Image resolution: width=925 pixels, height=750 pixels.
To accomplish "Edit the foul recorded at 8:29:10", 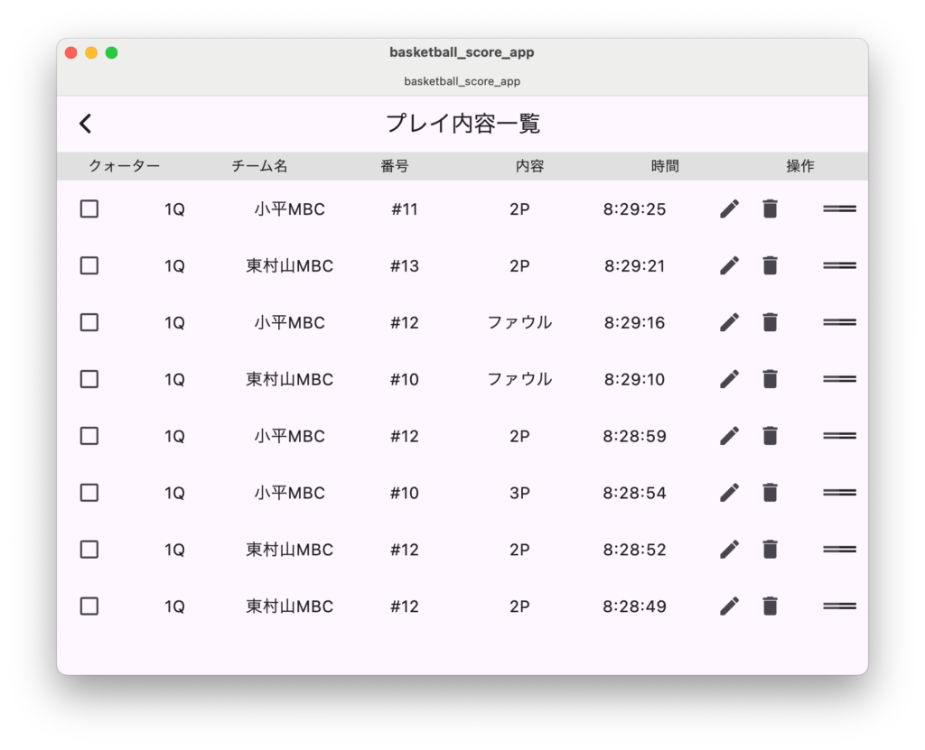I will click(730, 379).
